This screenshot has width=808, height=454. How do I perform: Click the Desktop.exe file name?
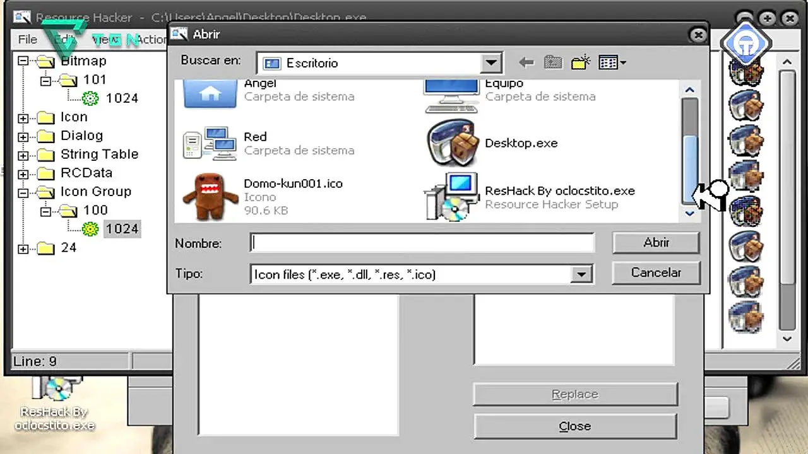(521, 143)
